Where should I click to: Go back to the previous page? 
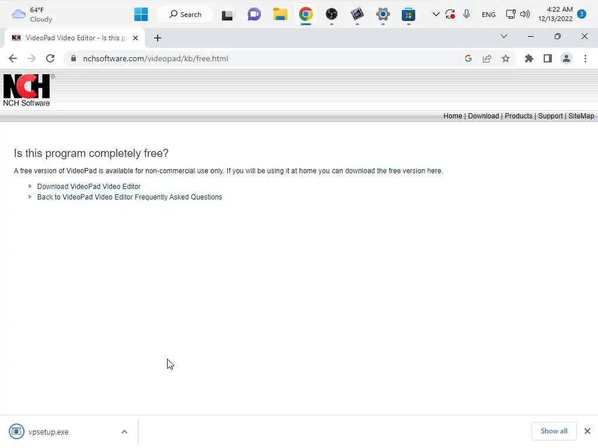[13, 58]
